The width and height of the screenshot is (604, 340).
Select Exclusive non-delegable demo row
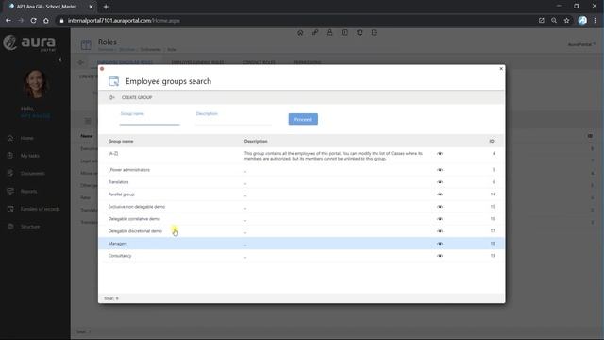click(x=301, y=207)
